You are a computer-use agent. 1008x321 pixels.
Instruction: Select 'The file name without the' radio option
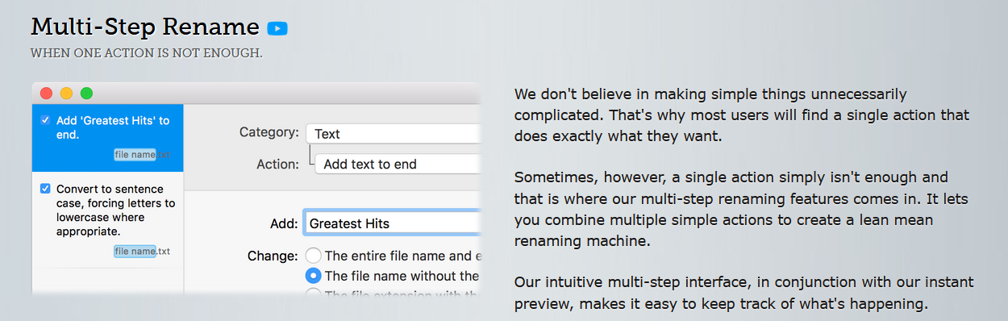click(313, 276)
